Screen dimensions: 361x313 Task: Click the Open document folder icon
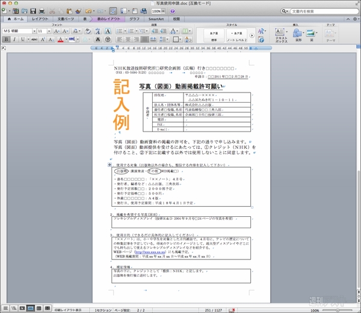(x=25, y=11)
